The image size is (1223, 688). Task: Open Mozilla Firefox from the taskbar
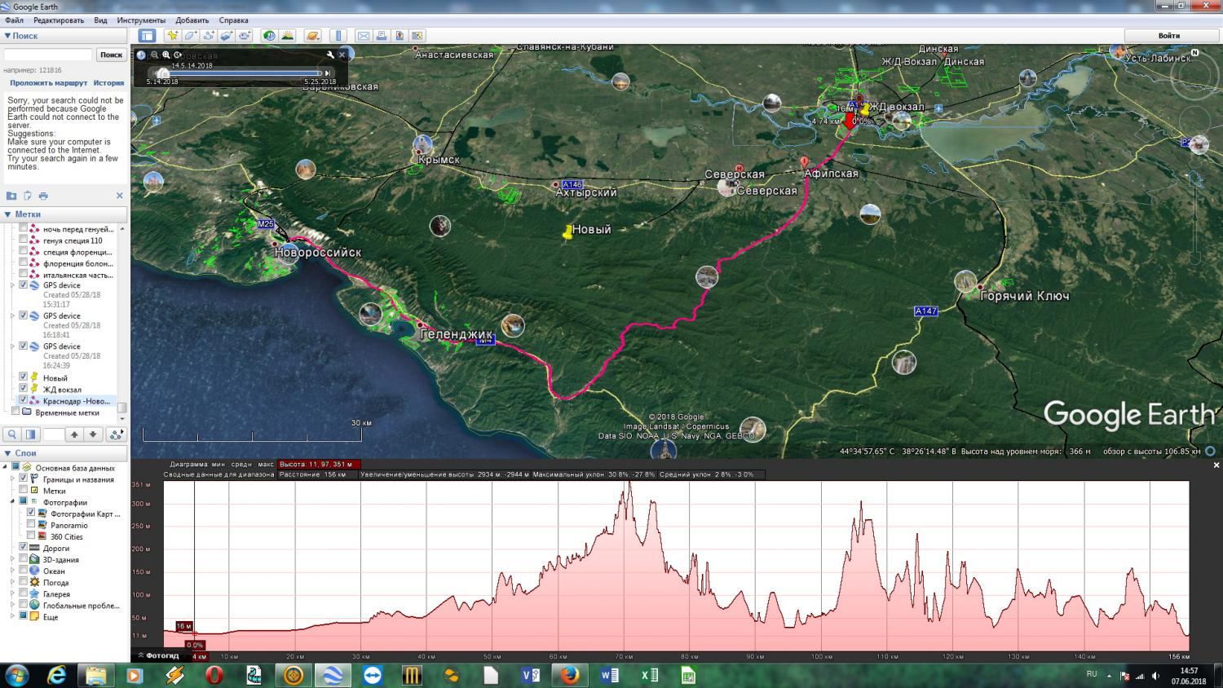[x=570, y=675]
